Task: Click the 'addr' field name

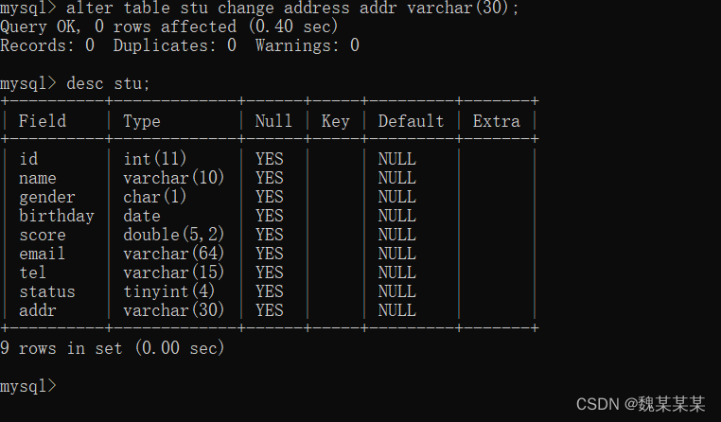Action: pos(38,310)
